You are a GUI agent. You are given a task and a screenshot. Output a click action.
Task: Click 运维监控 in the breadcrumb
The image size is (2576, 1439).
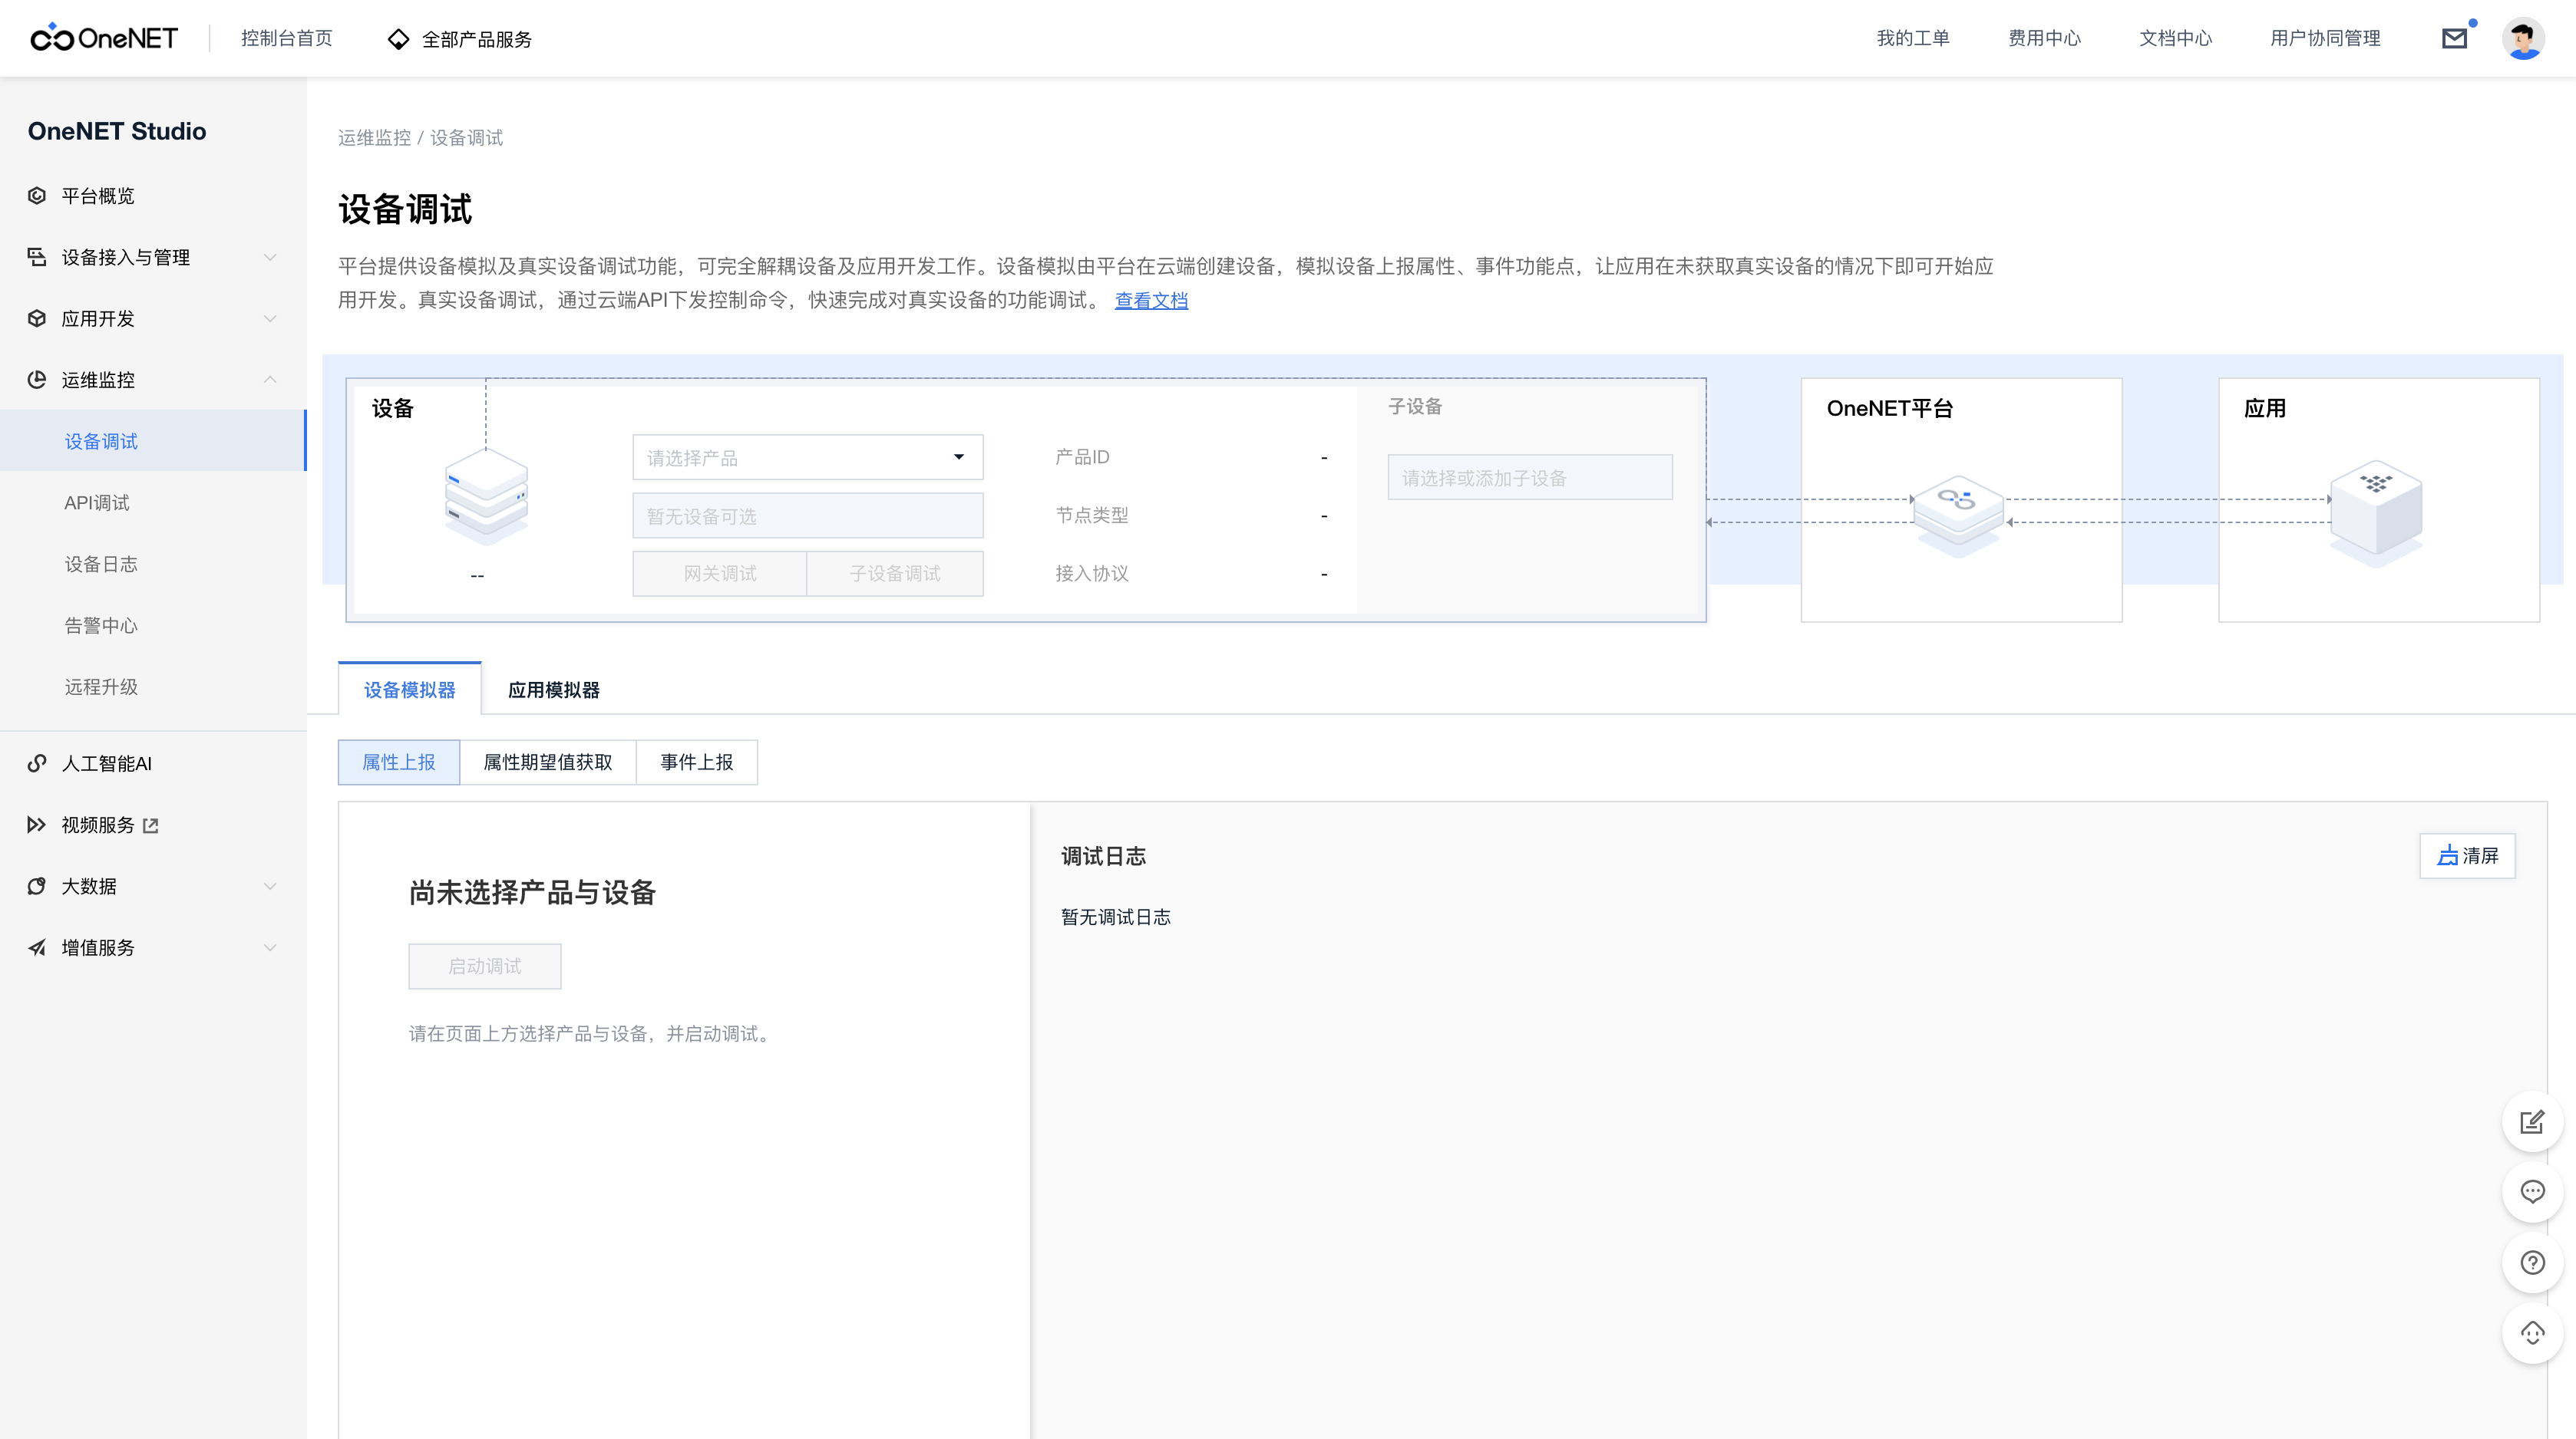point(374,138)
